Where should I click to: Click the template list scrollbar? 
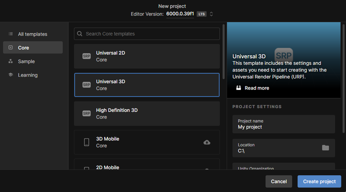click(x=224, y=52)
